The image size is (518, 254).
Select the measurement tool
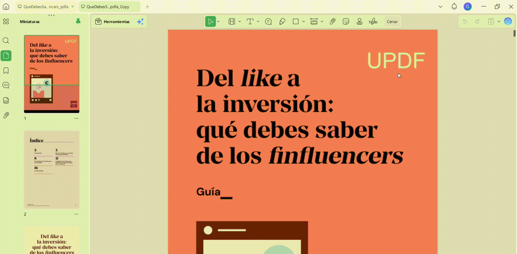[314, 21]
